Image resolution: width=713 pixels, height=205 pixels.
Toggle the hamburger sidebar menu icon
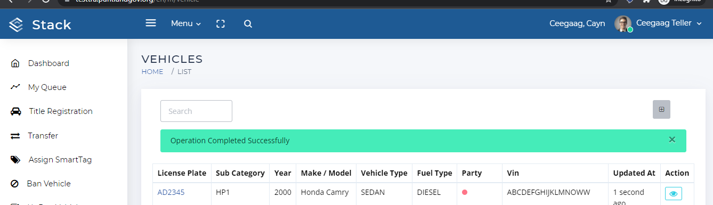151,23
